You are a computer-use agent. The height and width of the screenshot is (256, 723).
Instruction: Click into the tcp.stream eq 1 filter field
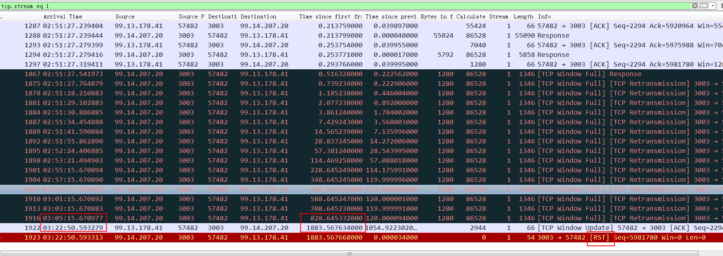point(345,6)
